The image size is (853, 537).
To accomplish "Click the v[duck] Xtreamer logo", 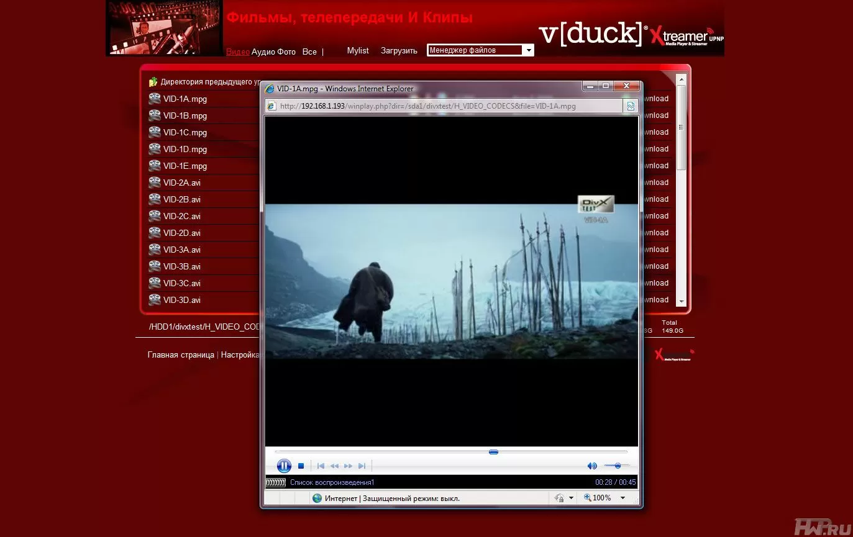I will coord(631,34).
